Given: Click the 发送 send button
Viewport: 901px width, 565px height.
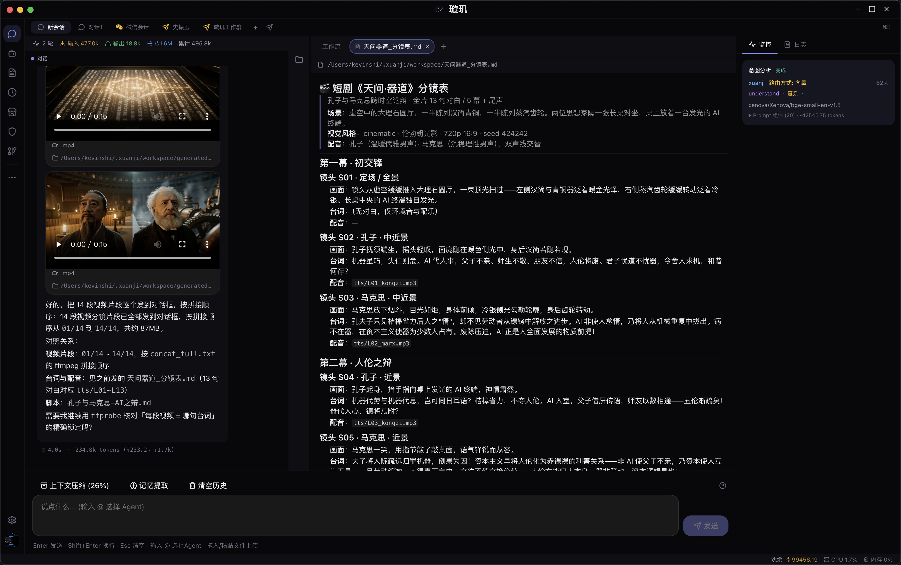Looking at the screenshot, I should [x=705, y=526].
